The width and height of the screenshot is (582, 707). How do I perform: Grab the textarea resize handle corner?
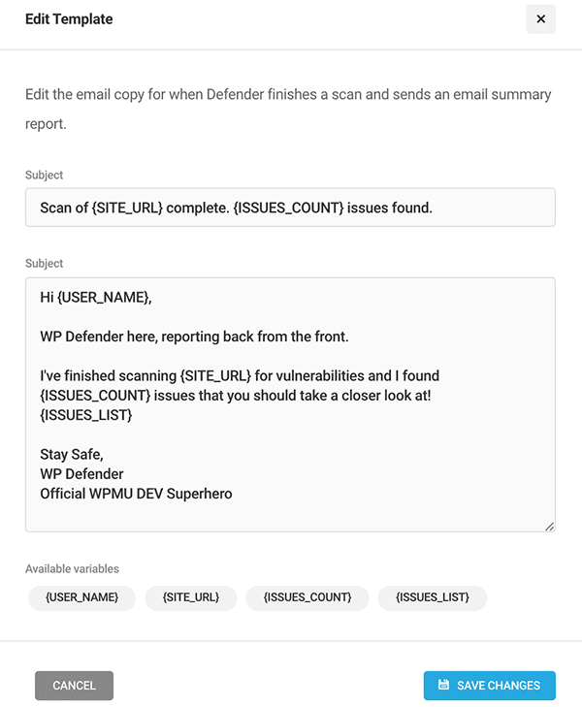pyautogui.click(x=549, y=527)
